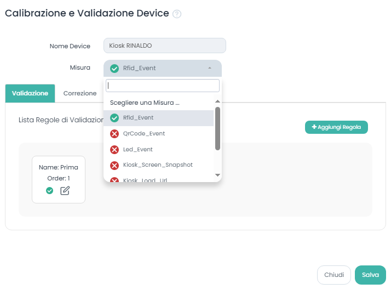
Task: Click the Chiudi button
Action: coord(334,275)
